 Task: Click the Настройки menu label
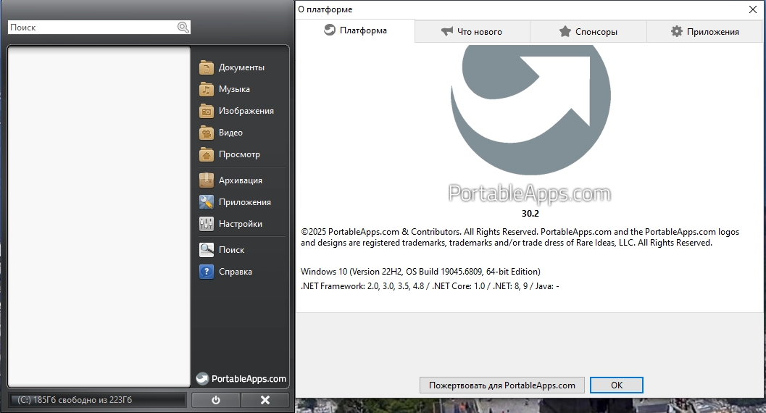(x=241, y=224)
